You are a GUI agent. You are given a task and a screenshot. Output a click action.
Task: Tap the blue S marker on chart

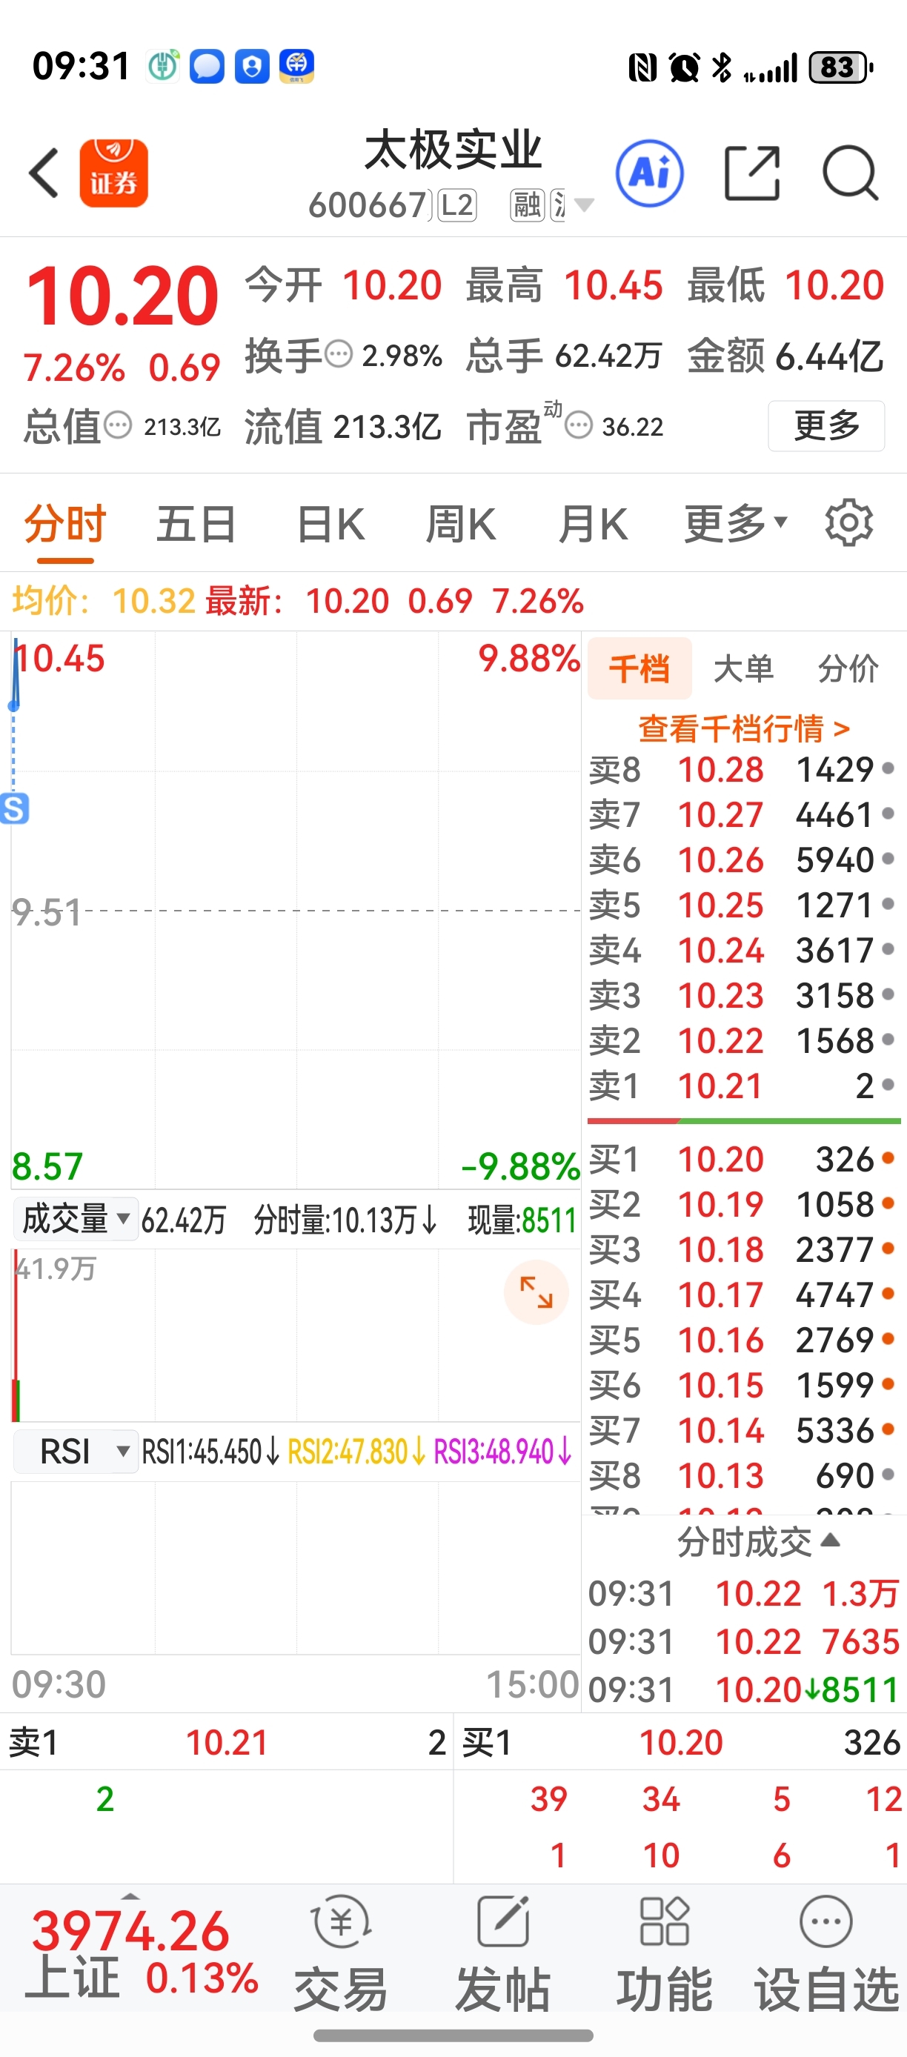point(14,808)
